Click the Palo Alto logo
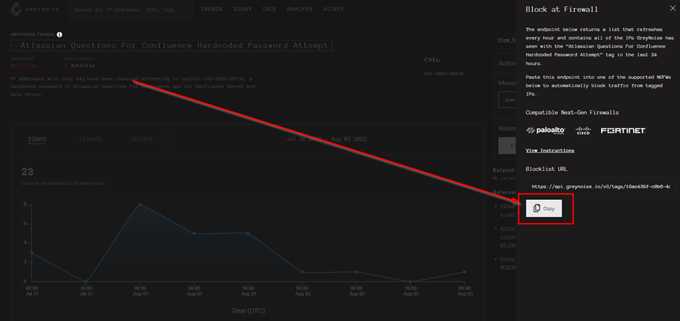 (x=545, y=131)
